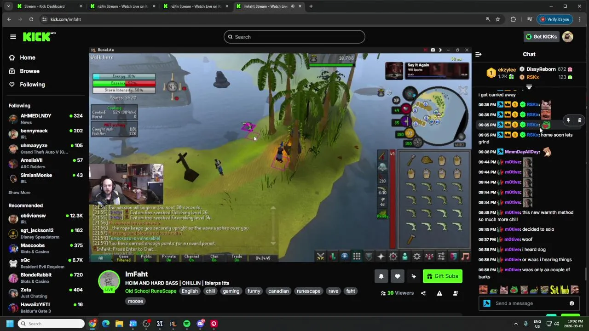Open notifications bell for ImFaht channel
589x331 pixels.
coord(381,276)
